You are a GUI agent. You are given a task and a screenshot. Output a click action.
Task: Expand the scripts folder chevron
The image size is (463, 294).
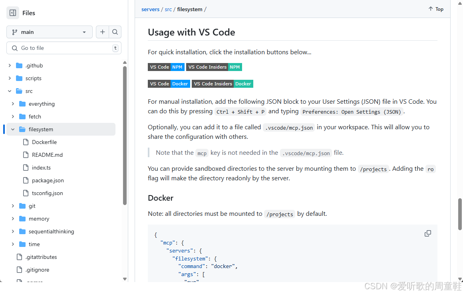pos(10,78)
